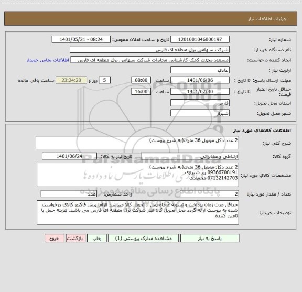Screen dimensions: 302x292
Task: Click the پاسخ به نیاز button
Action: 210,238
